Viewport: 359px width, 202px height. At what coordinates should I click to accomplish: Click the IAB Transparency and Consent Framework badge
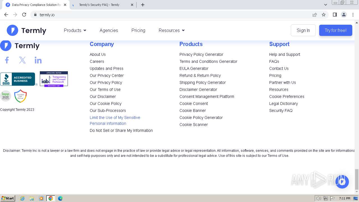[54, 79]
